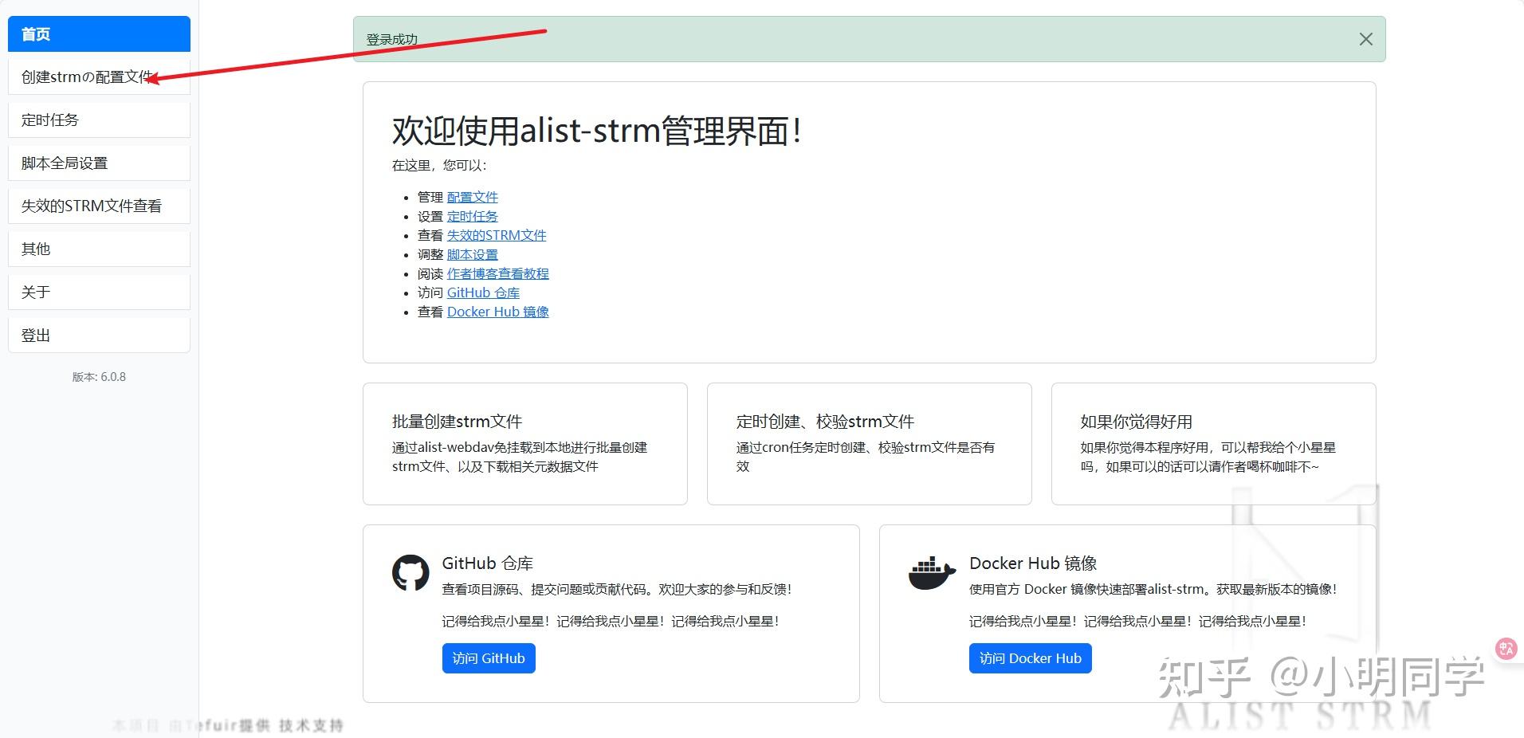Open the 配置文件 link

[x=472, y=197]
